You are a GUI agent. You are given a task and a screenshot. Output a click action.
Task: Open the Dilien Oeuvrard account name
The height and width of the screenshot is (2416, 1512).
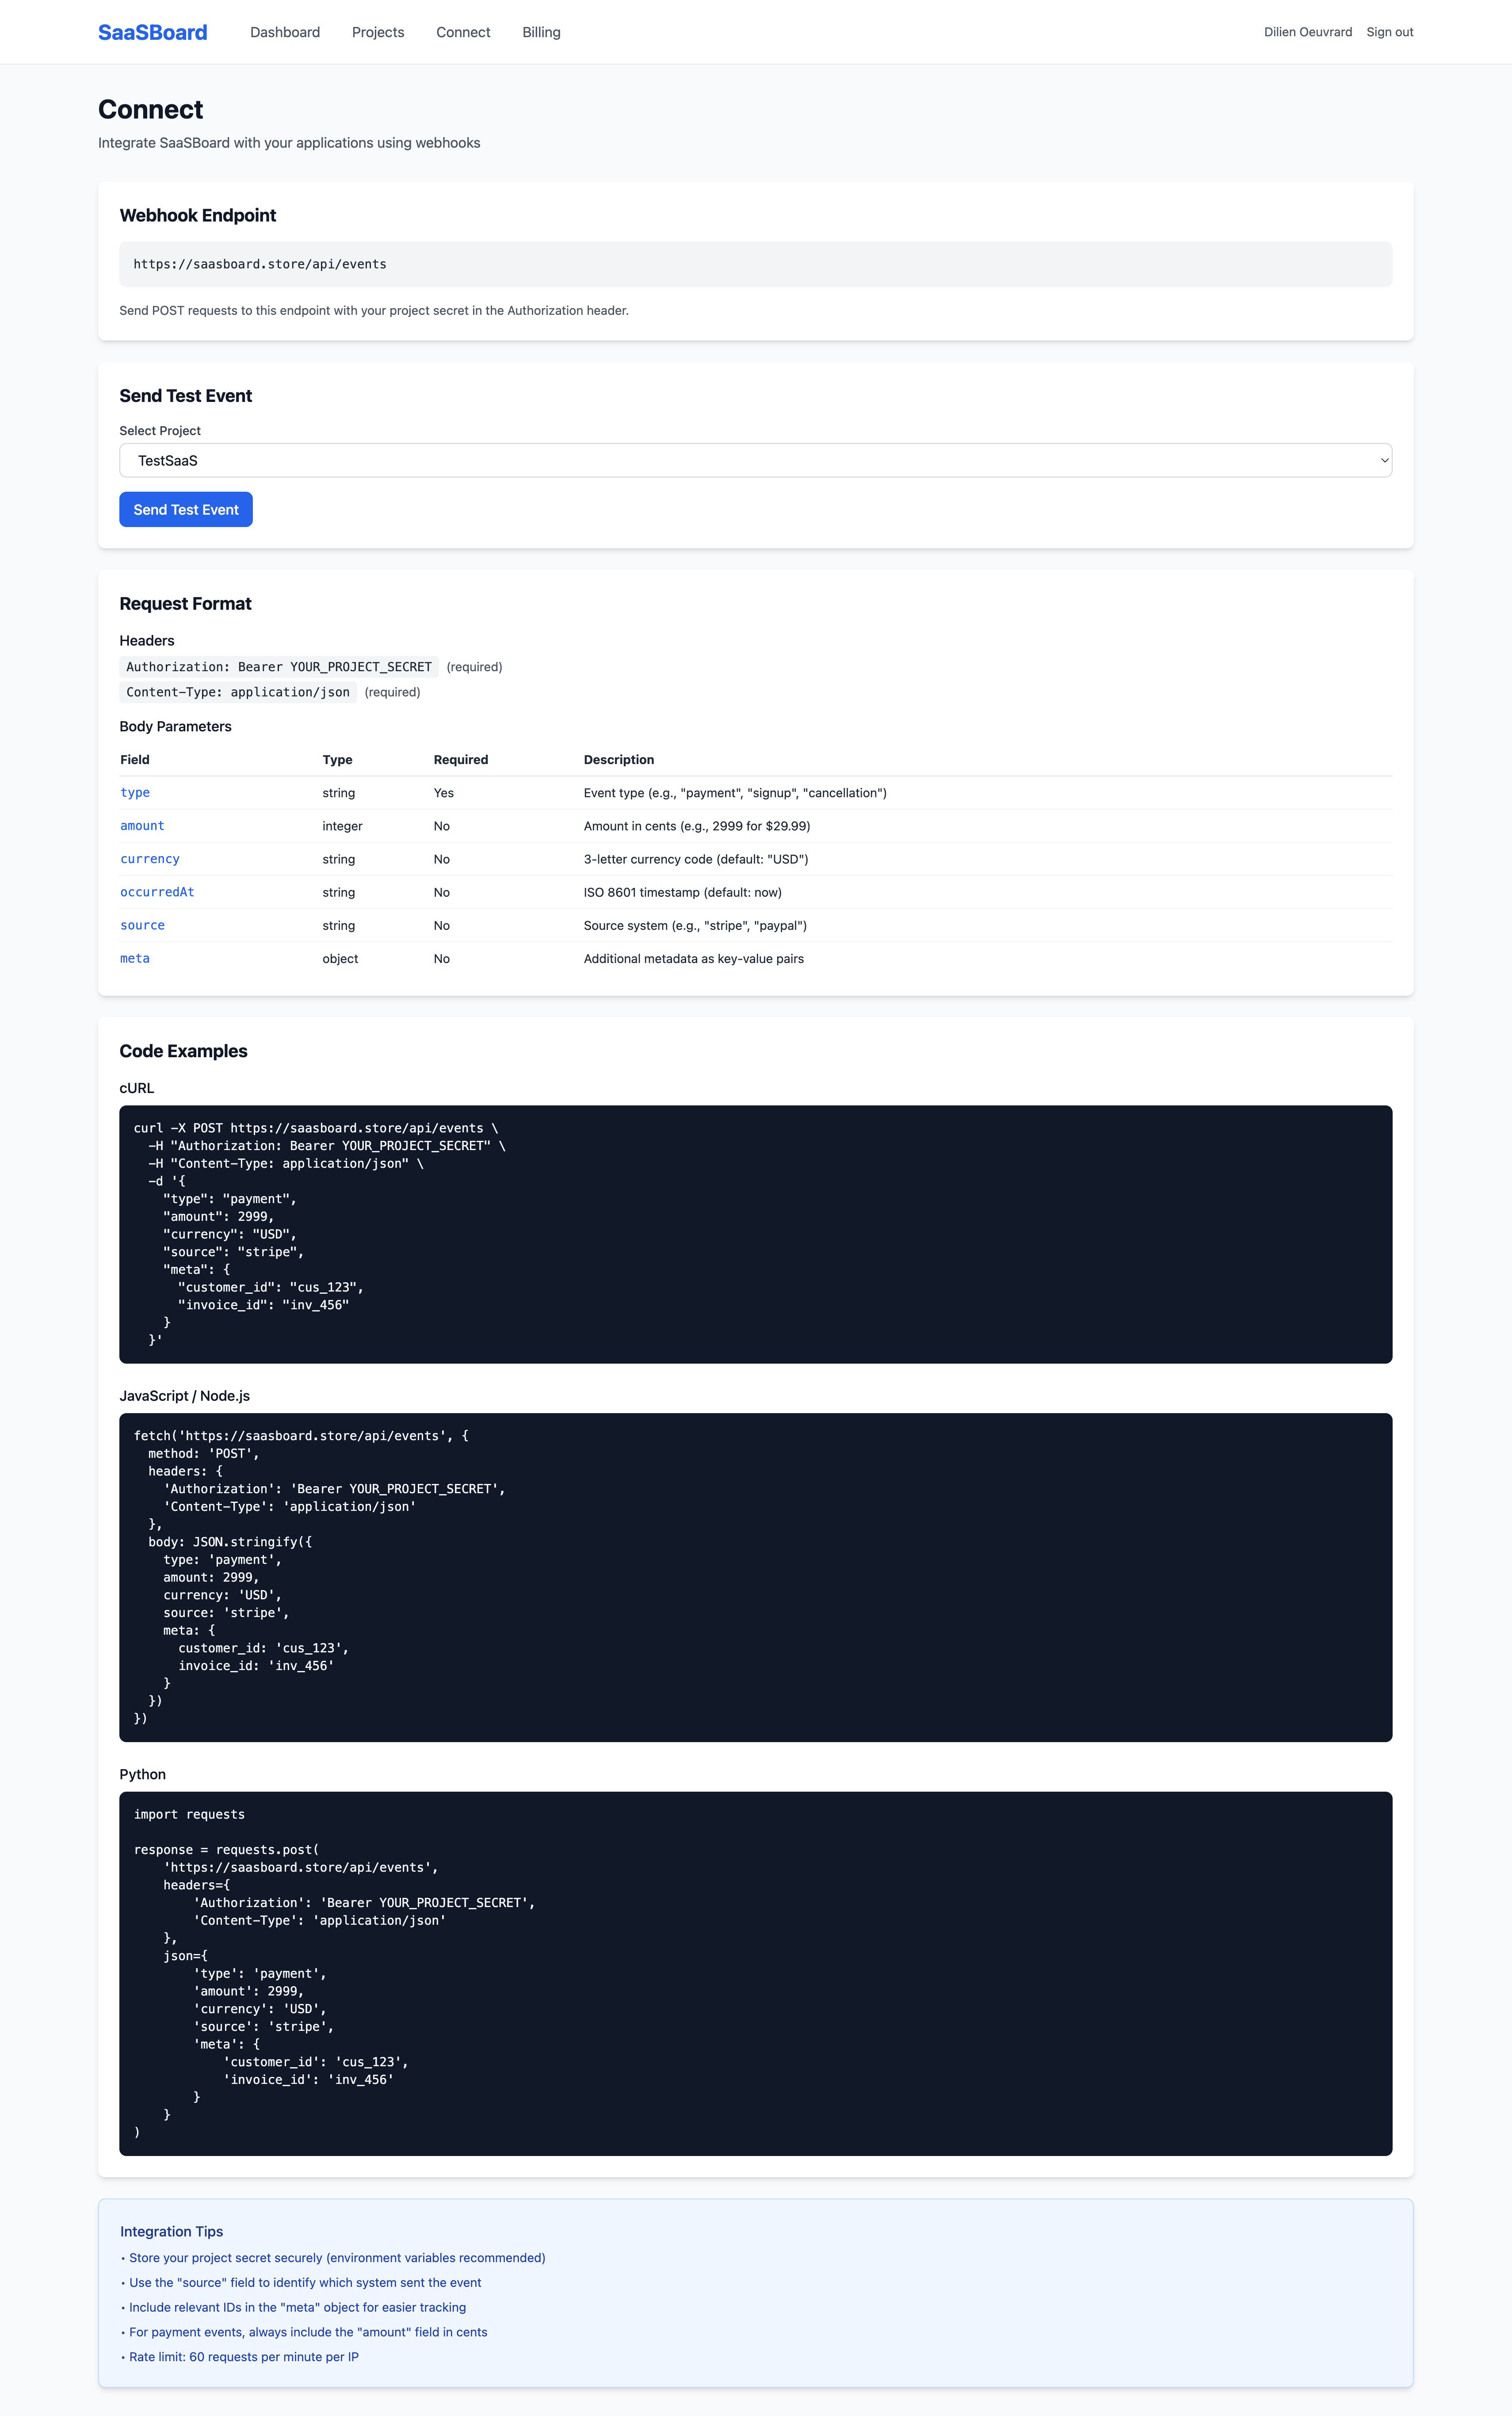click(x=1308, y=31)
